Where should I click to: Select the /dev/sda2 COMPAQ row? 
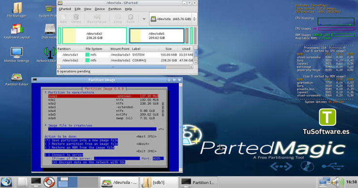click(x=125, y=60)
